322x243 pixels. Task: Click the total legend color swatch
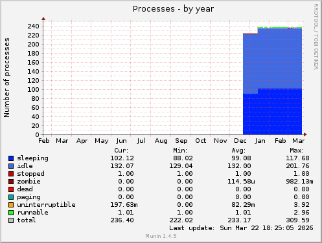(11, 220)
